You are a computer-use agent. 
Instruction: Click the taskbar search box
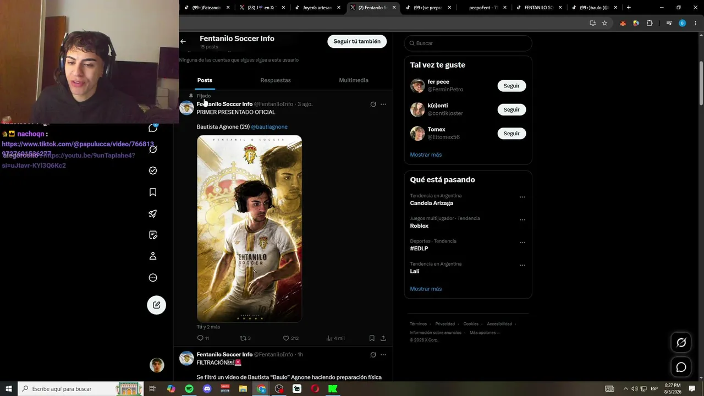pyautogui.click(x=80, y=389)
